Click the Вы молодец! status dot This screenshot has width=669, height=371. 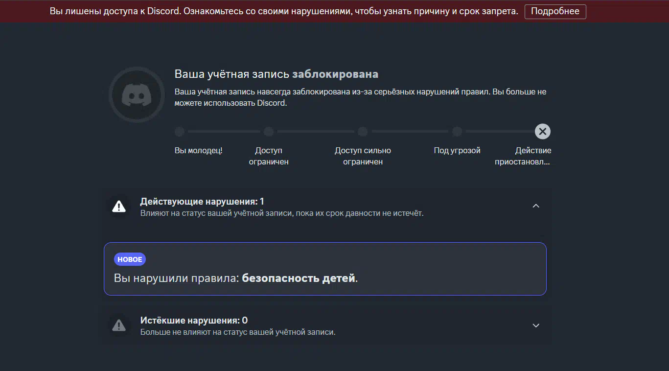(x=180, y=132)
